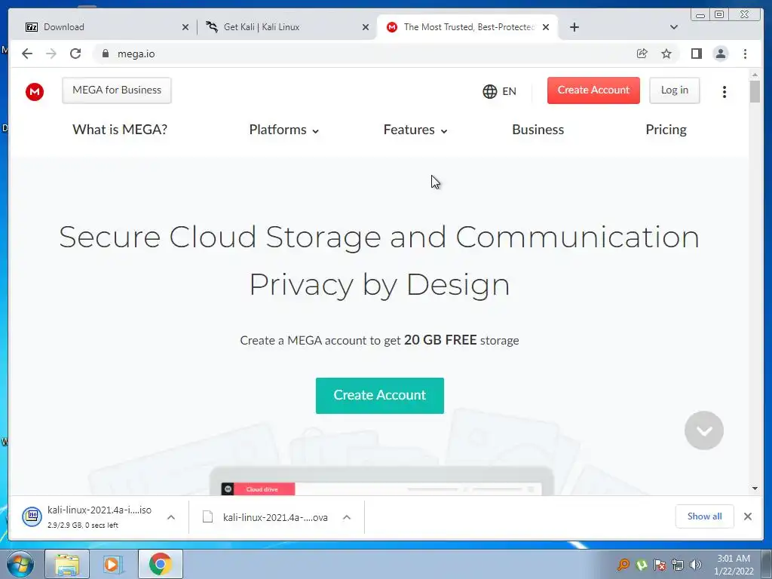
Task: Click the Cloud drive preview label
Action: coord(262,489)
